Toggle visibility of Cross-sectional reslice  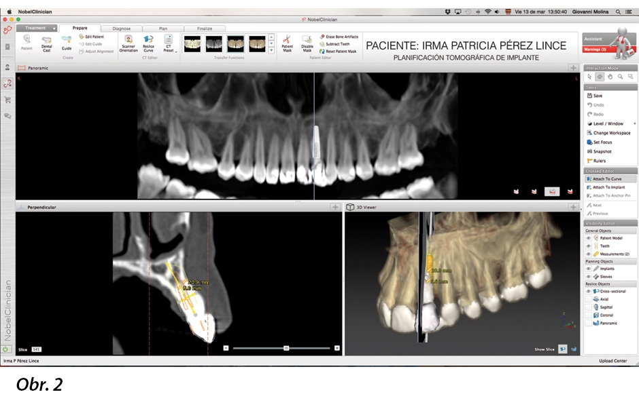click(588, 292)
